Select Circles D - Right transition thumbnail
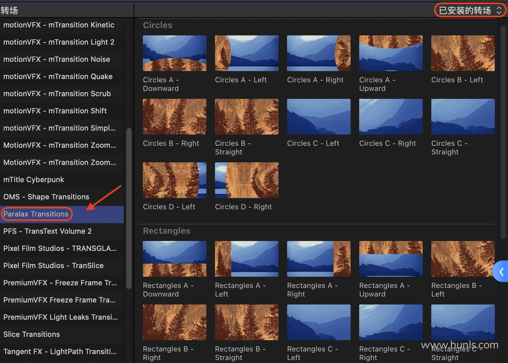 click(246, 180)
